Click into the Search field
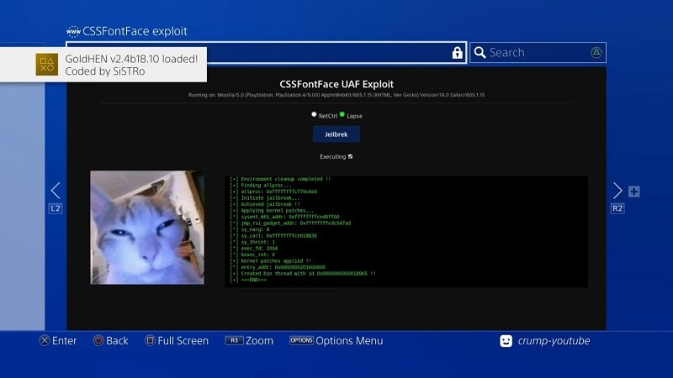Screen dimensions: 673x378 (538, 52)
